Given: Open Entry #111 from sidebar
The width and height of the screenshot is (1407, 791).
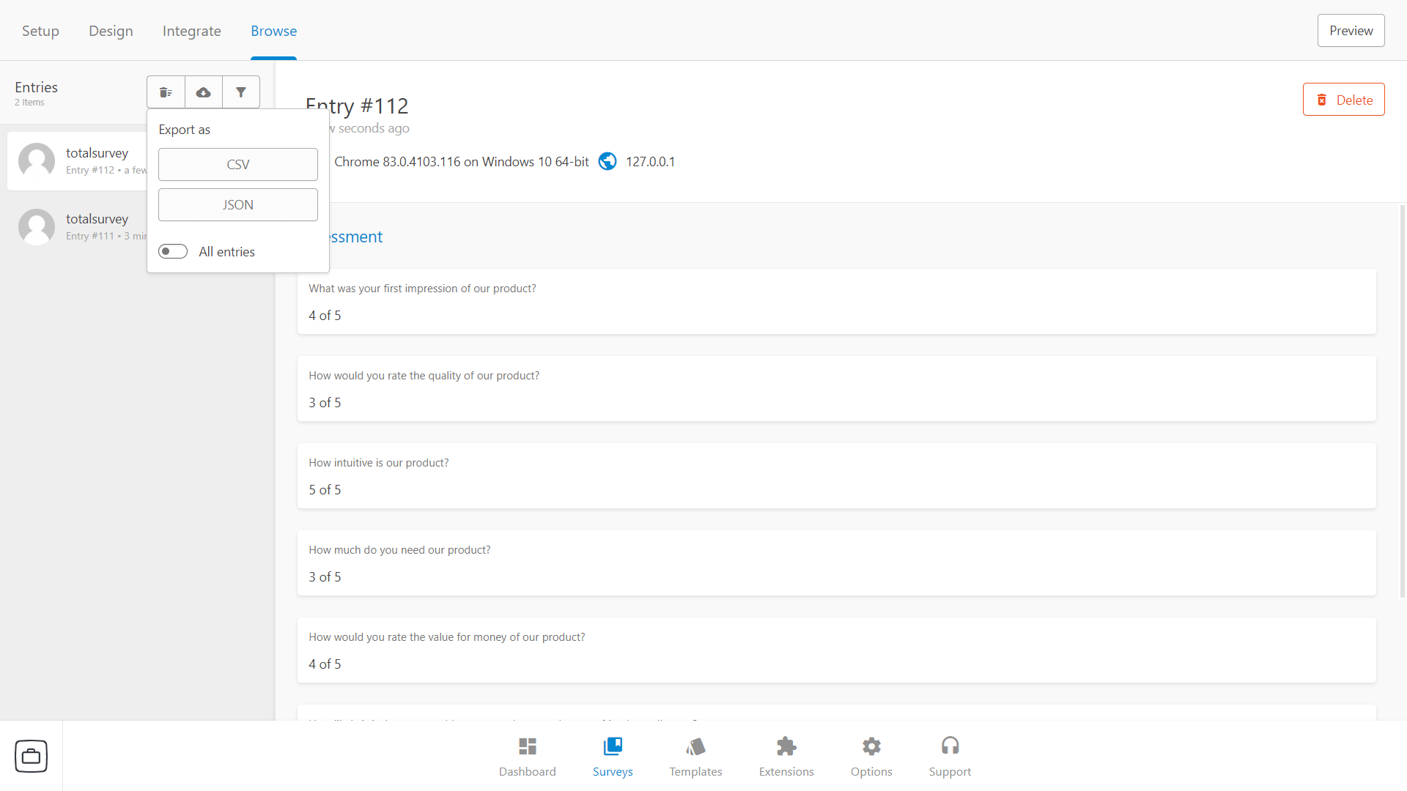Looking at the screenshot, I should point(97,225).
